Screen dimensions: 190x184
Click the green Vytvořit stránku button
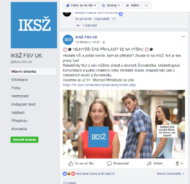click(x=24, y=140)
